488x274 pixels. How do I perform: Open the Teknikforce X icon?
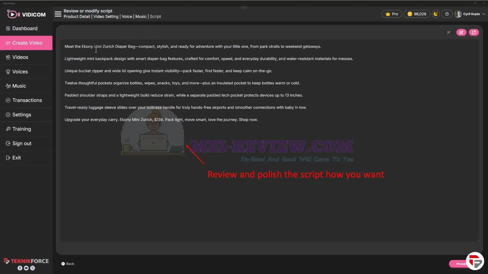(x=33, y=268)
